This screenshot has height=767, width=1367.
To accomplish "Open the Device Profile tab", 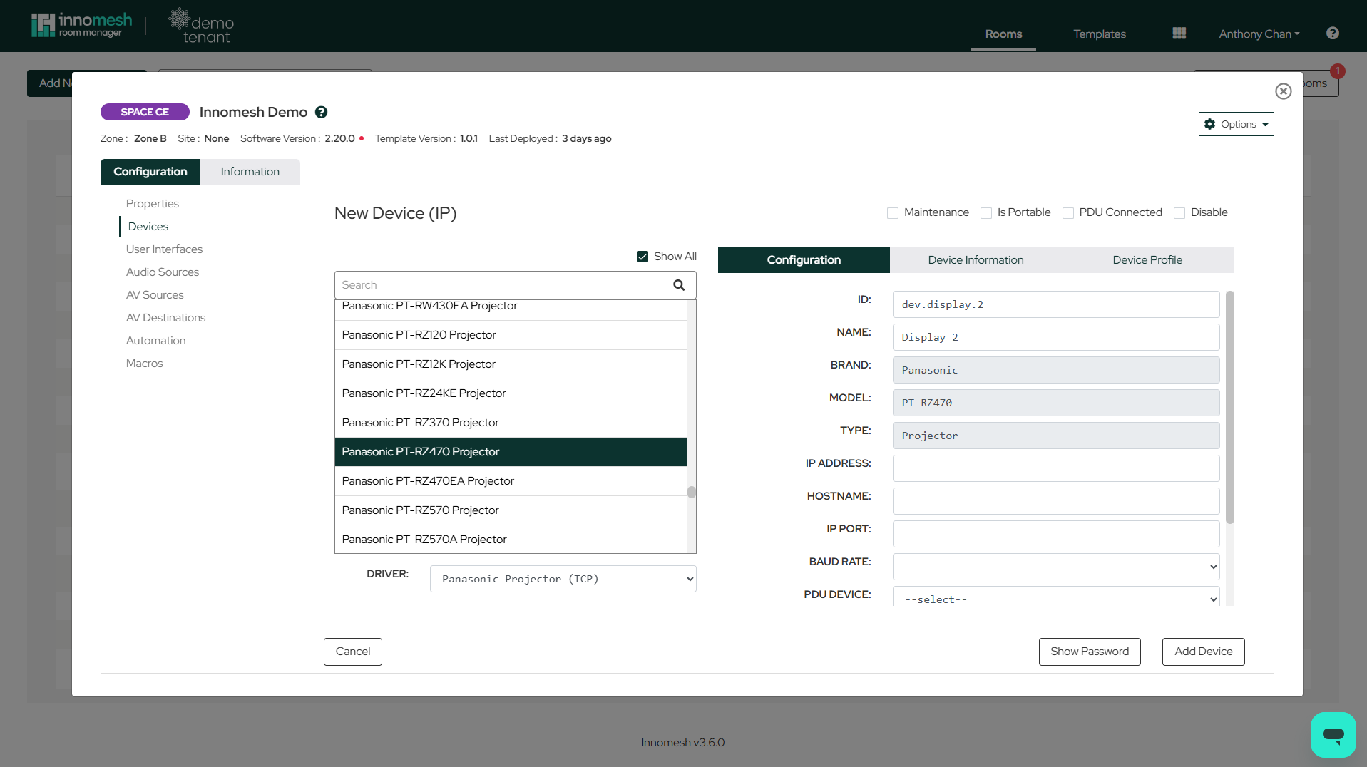I will pos(1147,260).
